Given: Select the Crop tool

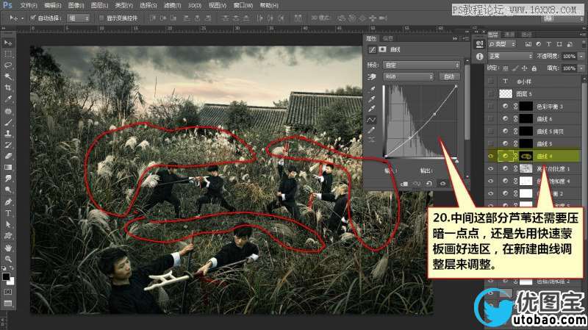Looking at the screenshot, I should (x=8, y=87).
